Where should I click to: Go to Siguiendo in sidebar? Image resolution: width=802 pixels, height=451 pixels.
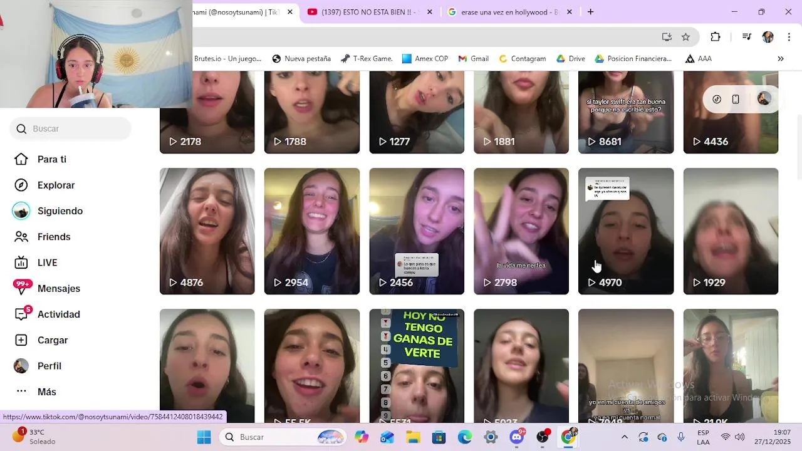point(48,211)
